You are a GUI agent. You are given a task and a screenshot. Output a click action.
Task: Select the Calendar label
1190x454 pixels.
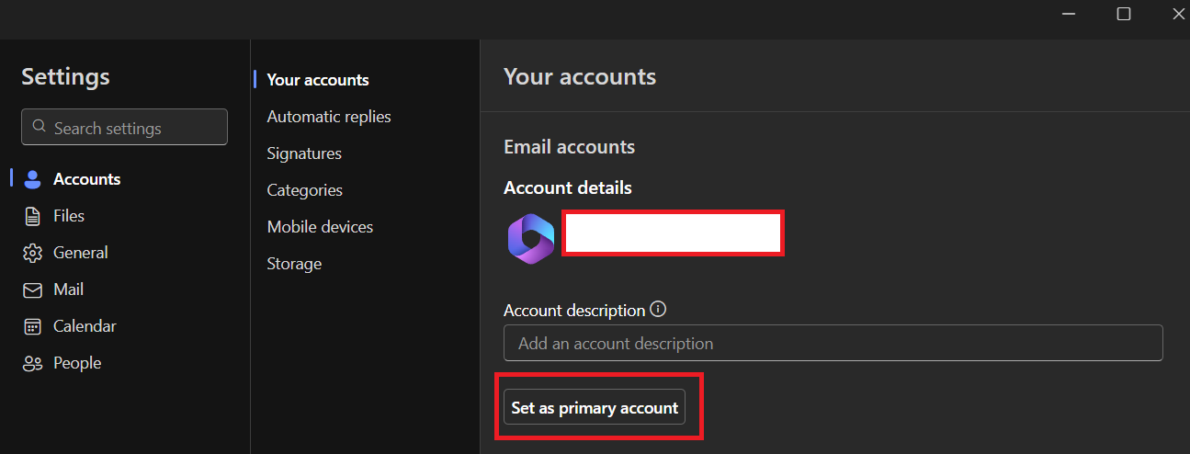pyautogui.click(x=85, y=326)
